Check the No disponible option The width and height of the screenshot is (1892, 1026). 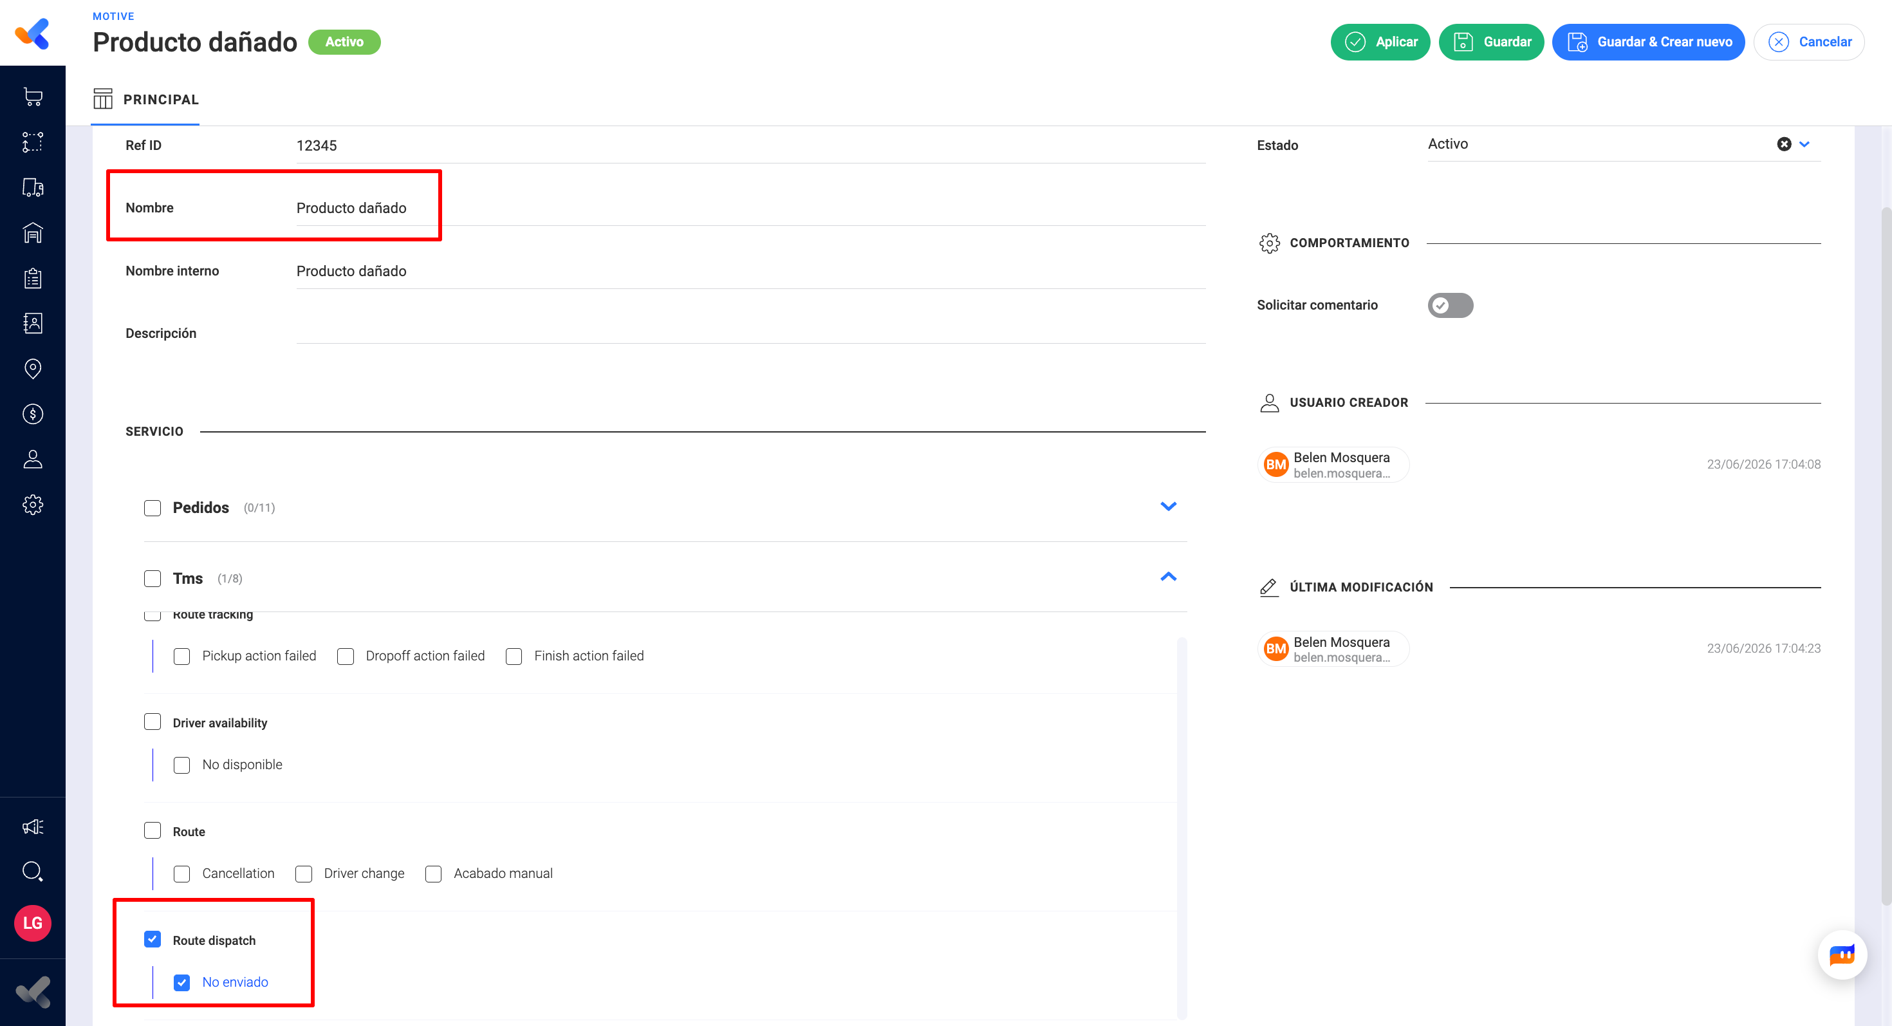(181, 765)
